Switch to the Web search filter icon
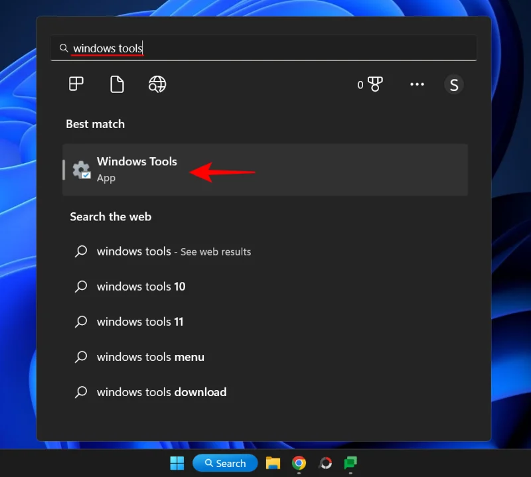531x477 pixels. point(157,84)
